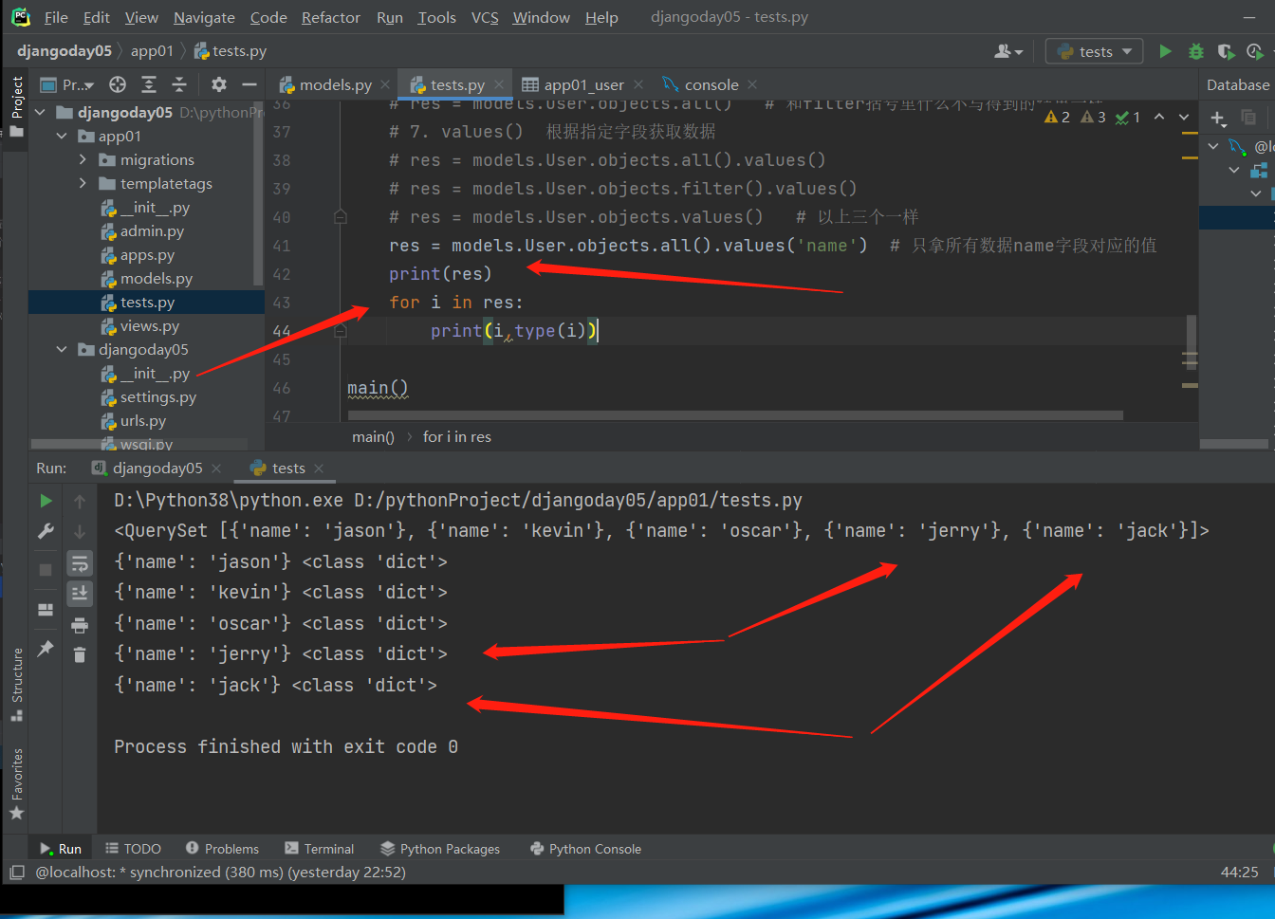Collapse the djangoday05 root project node
Viewport: 1275px width, 919px height.
(x=41, y=112)
